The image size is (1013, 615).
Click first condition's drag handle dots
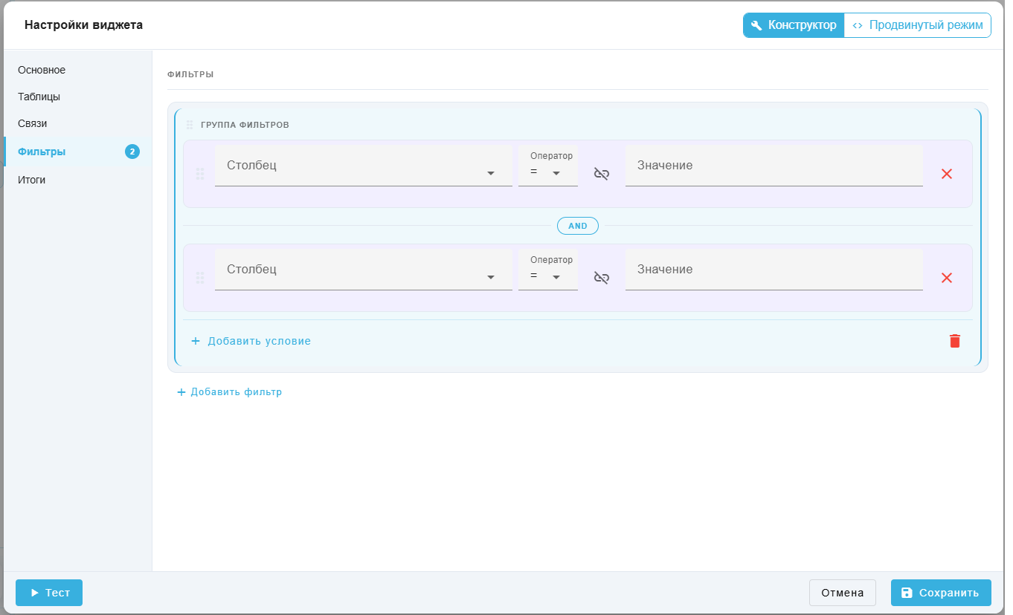(200, 174)
